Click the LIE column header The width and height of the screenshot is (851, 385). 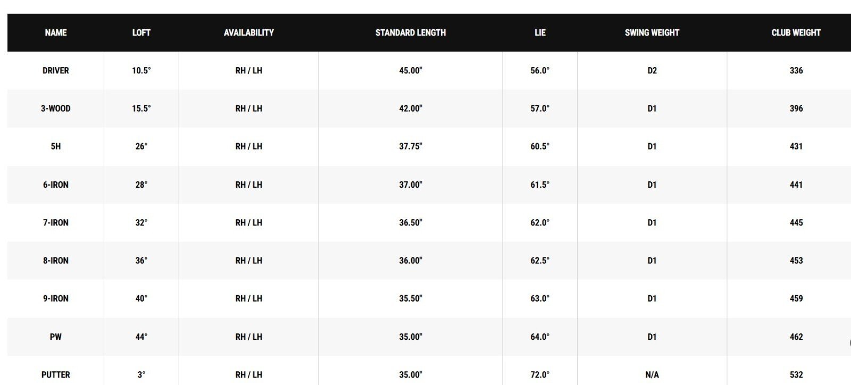(x=540, y=32)
